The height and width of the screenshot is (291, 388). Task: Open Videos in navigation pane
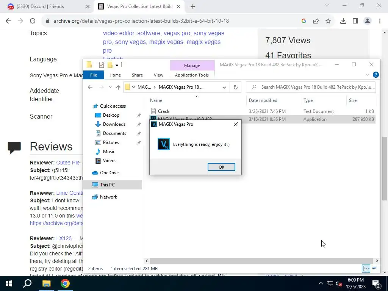point(110,161)
